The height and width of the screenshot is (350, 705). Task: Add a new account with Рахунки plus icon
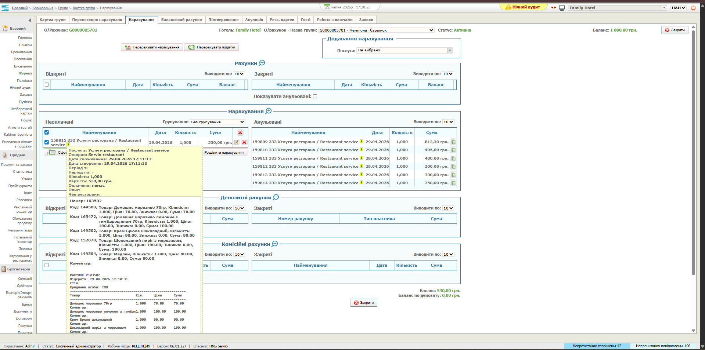(262, 63)
